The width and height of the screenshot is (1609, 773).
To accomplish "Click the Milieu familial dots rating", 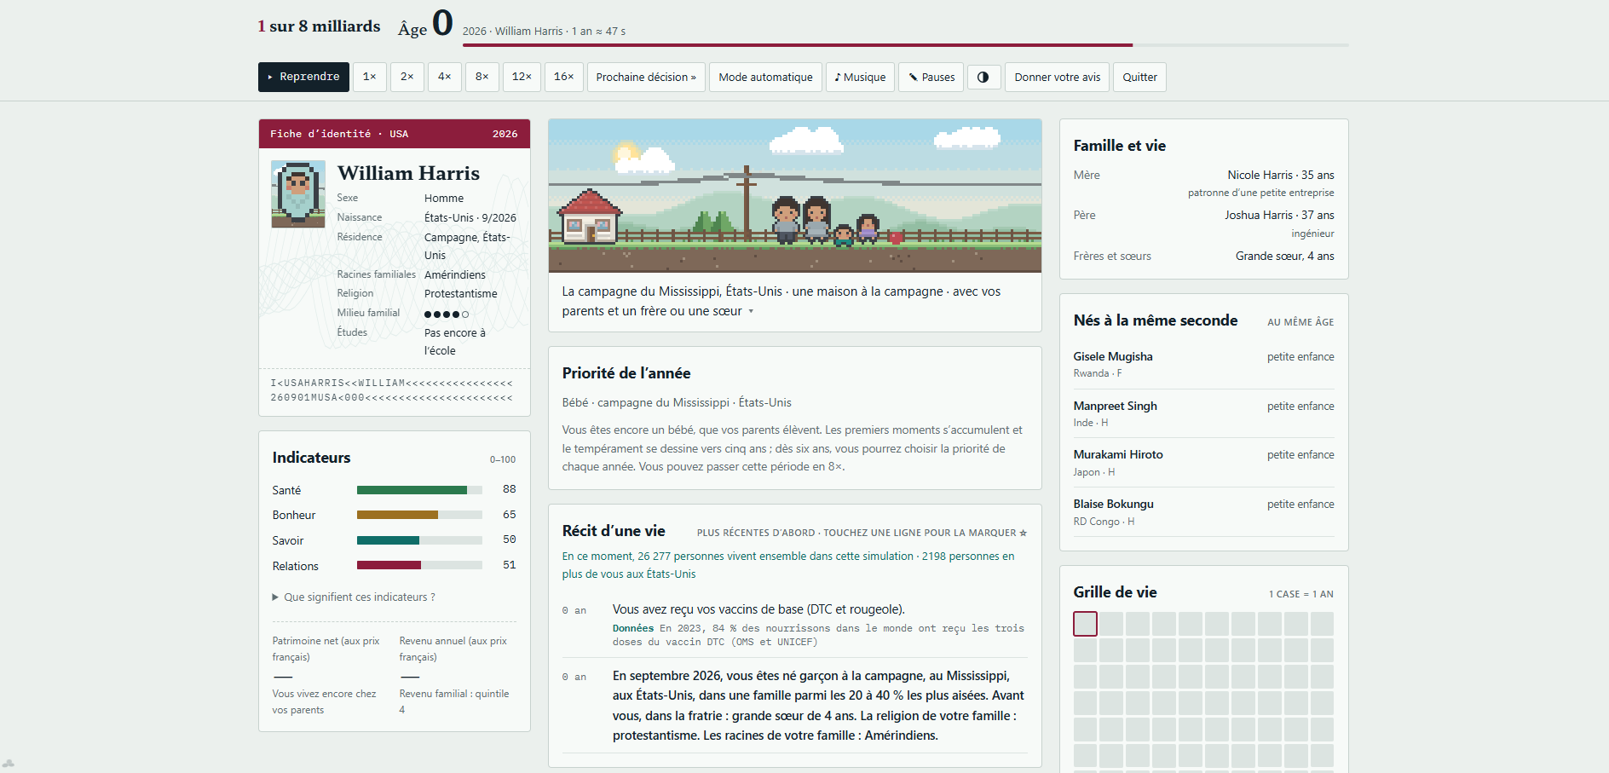I will tap(447, 314).
